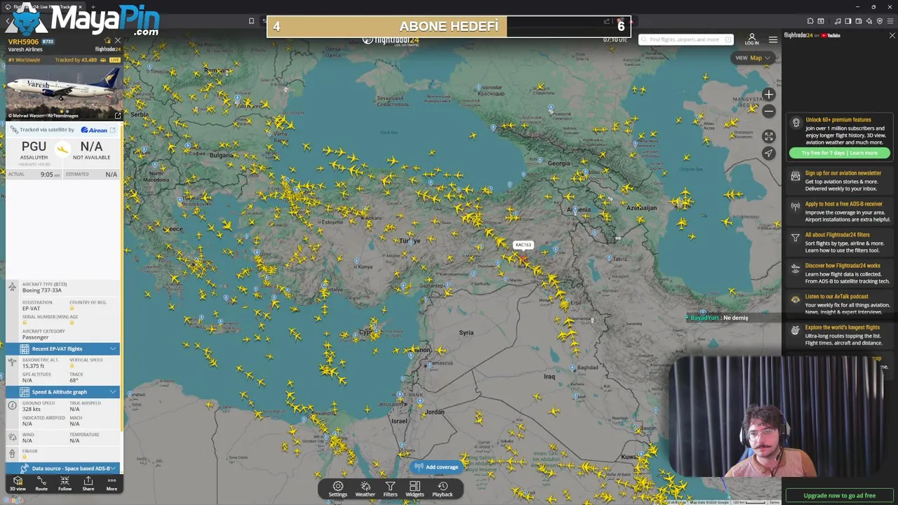Click PGU departure airport code
Image resolution: width=898 pixels, height=505 pixels.
pos(34,147)
